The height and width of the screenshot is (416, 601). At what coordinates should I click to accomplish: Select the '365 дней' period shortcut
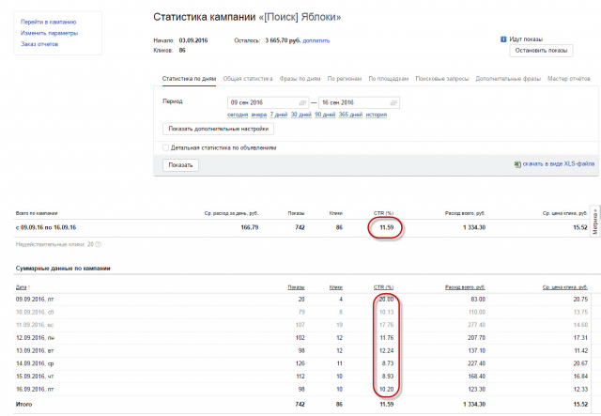coord(350,115)
